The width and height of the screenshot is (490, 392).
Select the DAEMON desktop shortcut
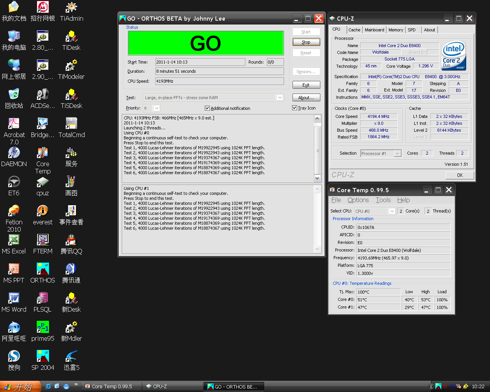[14, 157]
